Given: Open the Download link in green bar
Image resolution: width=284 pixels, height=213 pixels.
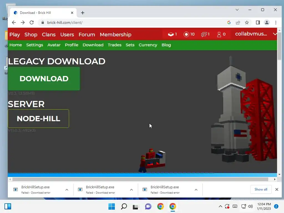Looking at the screenshot, I should click(93, 45).
